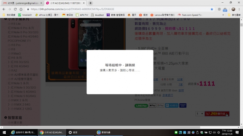Expand the bookmarks overflow chevron
This screenshot has height=136, width=243.
pyautogui.click(x=223, y=15)
